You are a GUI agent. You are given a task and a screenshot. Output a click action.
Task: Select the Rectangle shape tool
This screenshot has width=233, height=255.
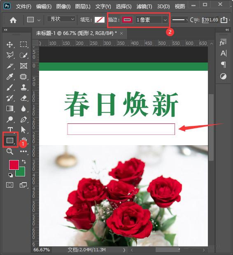(x=10, y=140)
